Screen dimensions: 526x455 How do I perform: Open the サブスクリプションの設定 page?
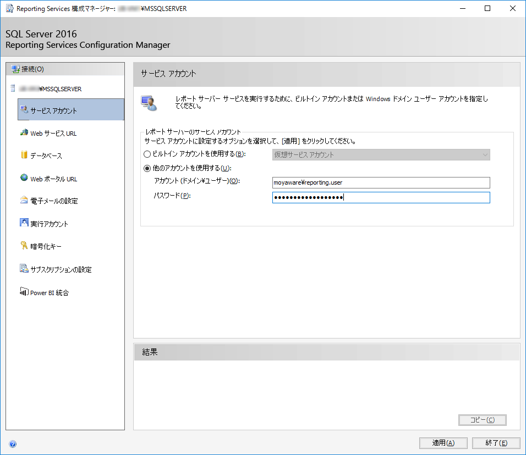[x=61, y=270]
